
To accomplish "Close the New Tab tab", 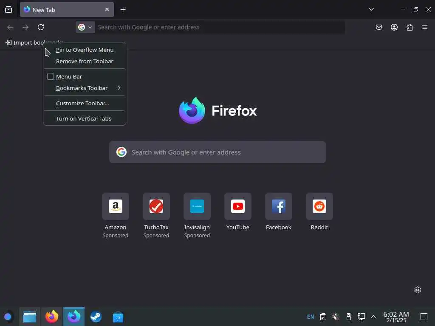I will 107,9.
